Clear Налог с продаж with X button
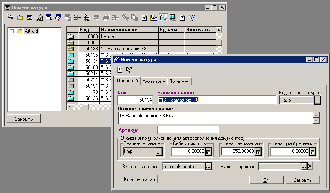The height and width of the screenshot is (193, 330). click(310, 167)
